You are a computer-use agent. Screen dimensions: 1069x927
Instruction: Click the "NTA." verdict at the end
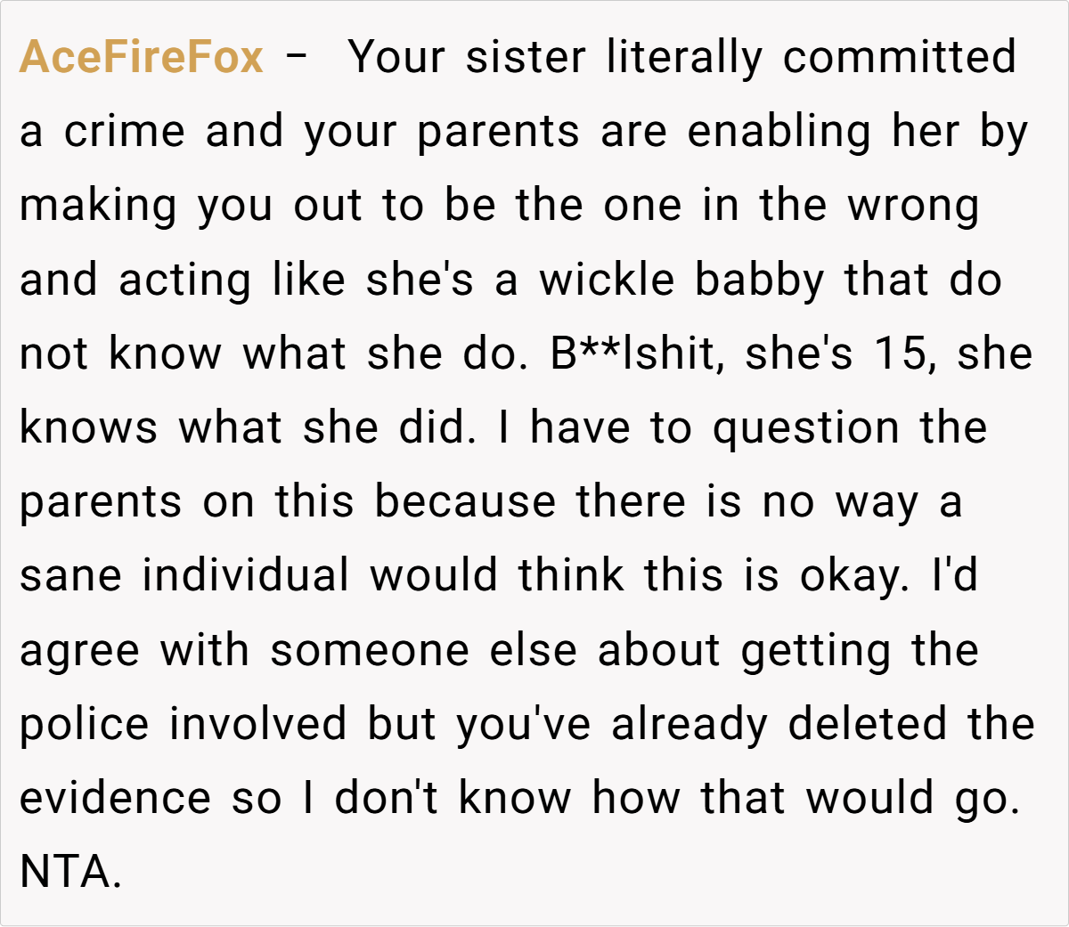click(x=69, y=871)
